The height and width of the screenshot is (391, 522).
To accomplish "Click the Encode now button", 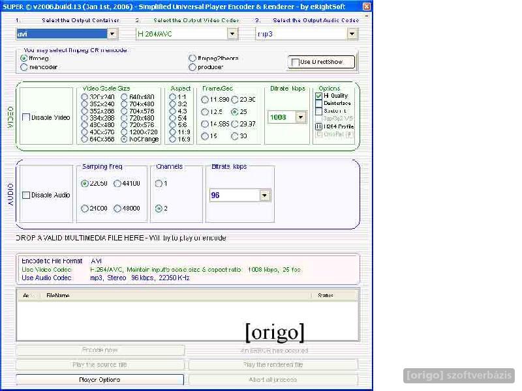I will (x=100, y=350).
